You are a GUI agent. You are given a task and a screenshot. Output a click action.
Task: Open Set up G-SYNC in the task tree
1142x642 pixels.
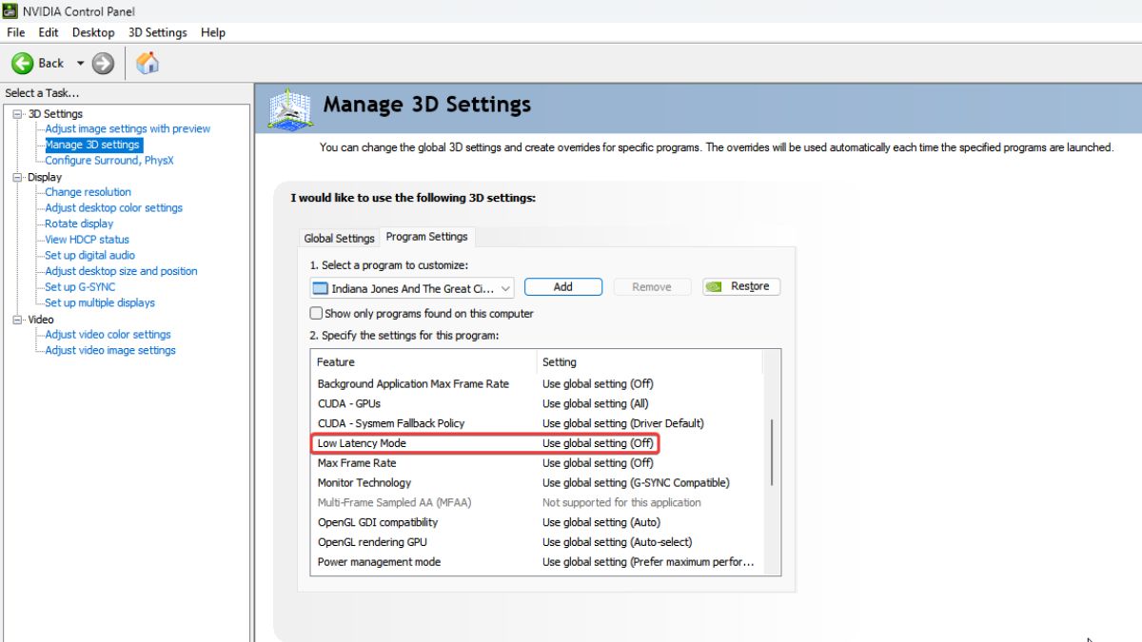tap(80, 287)
